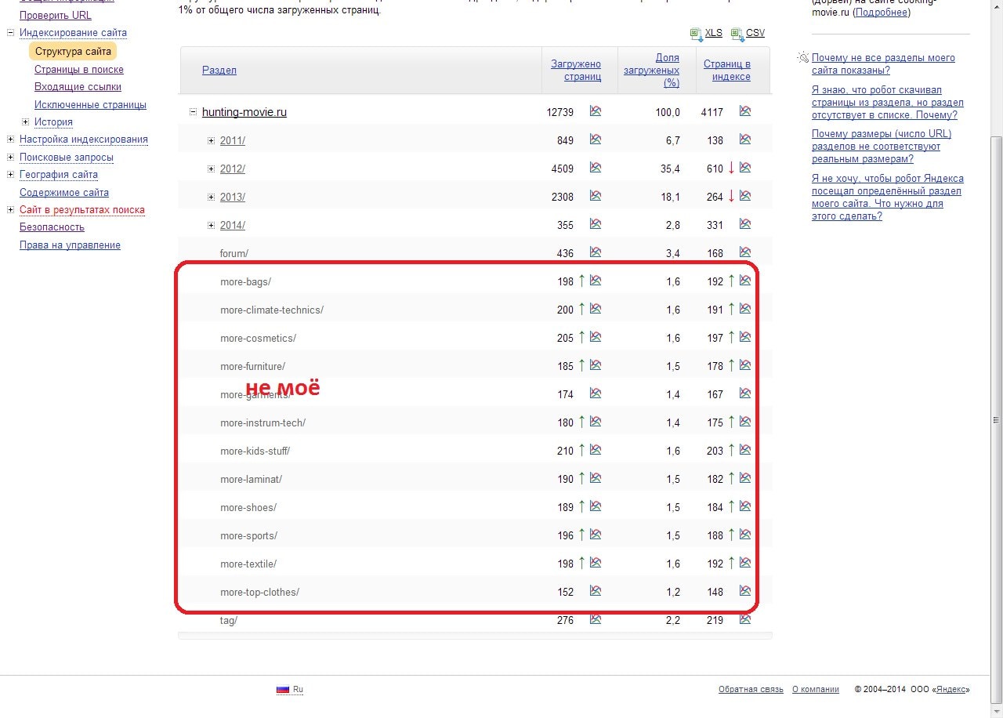Open indexed-pages chart icon for tag/ row
The width and height of the screenshot is (1003, 718).
pyautogui.click(x=745, y=619)
